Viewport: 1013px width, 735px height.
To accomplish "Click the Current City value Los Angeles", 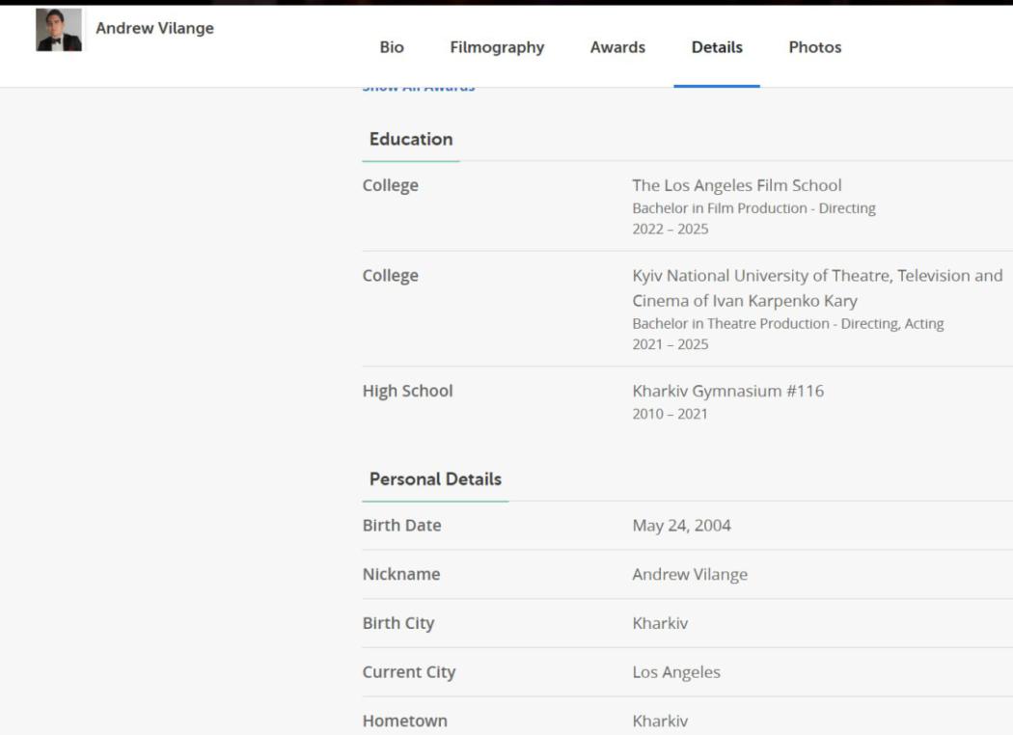I will click(676, 672).
